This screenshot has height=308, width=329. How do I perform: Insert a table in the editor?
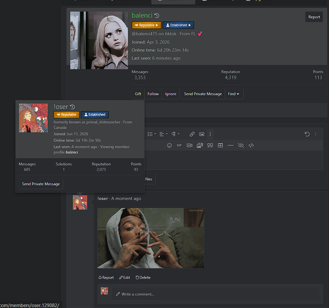[220, 146]
